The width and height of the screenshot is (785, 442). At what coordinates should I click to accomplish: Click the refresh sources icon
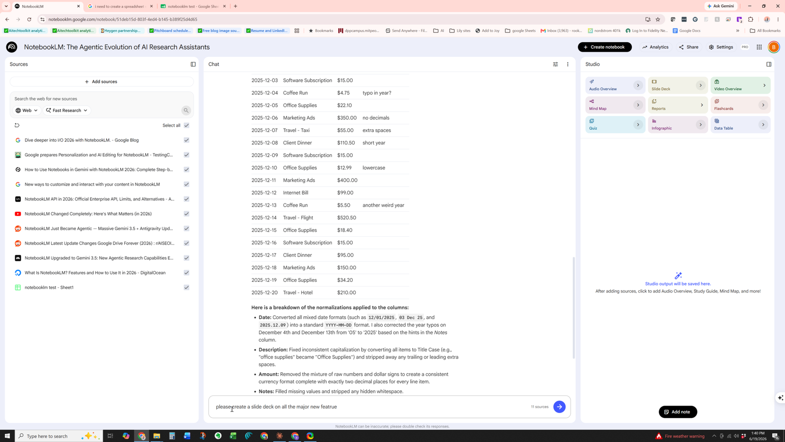(x=17, y=125)
